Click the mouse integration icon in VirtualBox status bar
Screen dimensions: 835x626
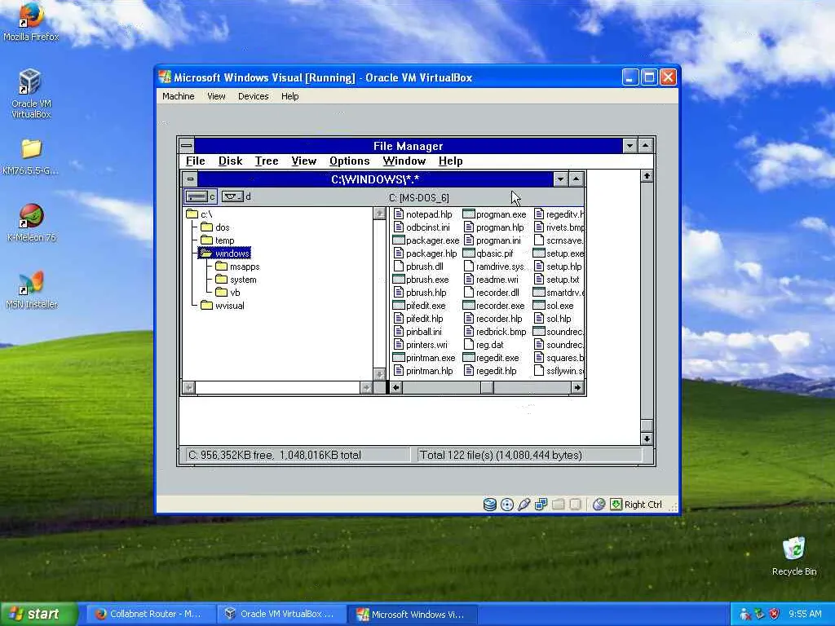click(x=599, y=504)
